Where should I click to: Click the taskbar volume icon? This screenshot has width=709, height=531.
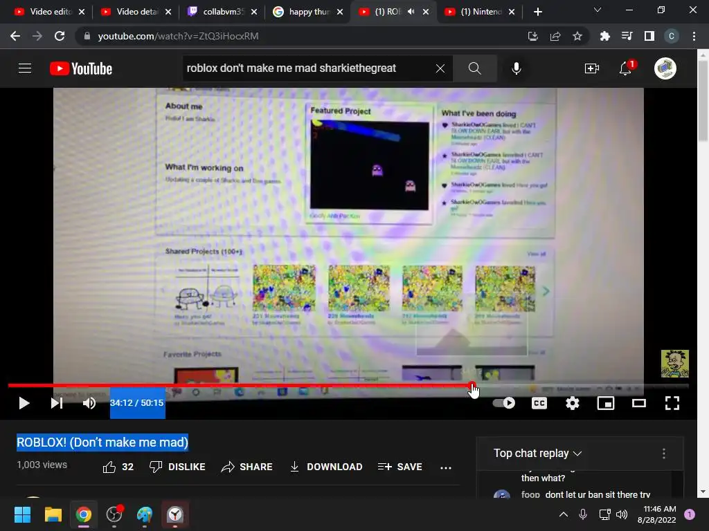(622, 514)
